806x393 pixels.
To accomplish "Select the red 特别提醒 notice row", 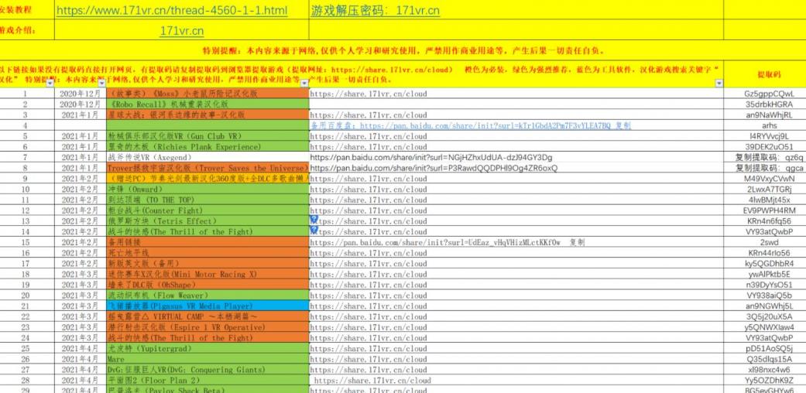I will (403, 51).
